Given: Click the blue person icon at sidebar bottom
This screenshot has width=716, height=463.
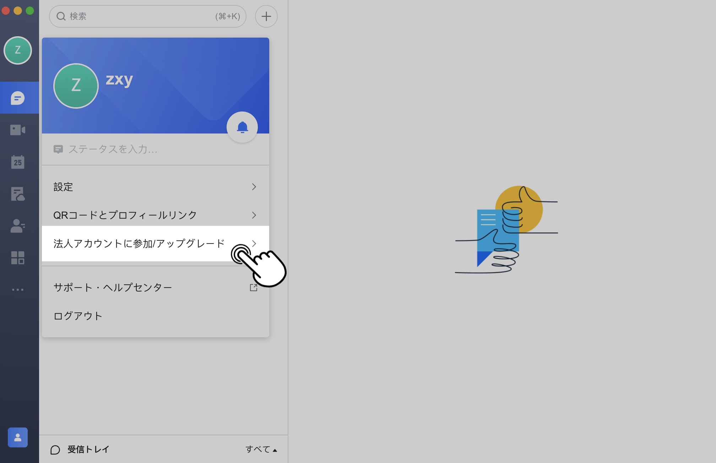Looking at the screenshot, I should [18, 437].
